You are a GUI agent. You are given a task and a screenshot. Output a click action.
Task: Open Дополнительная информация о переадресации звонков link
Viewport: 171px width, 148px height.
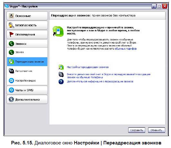100,82
